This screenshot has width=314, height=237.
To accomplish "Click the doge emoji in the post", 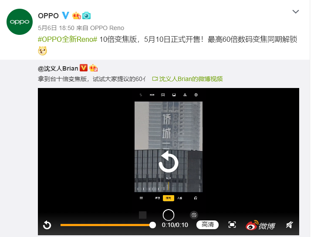I will [42, 51].
